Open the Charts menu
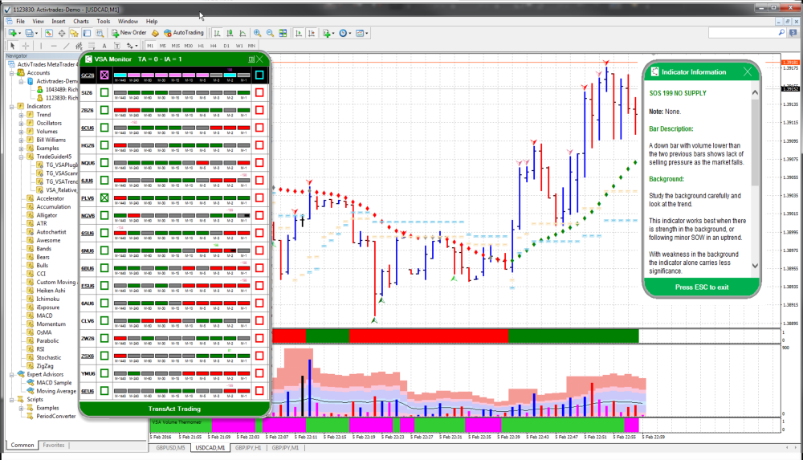This screenshot has height=460, width=803. pyautogui.click(x=81, y=21)
